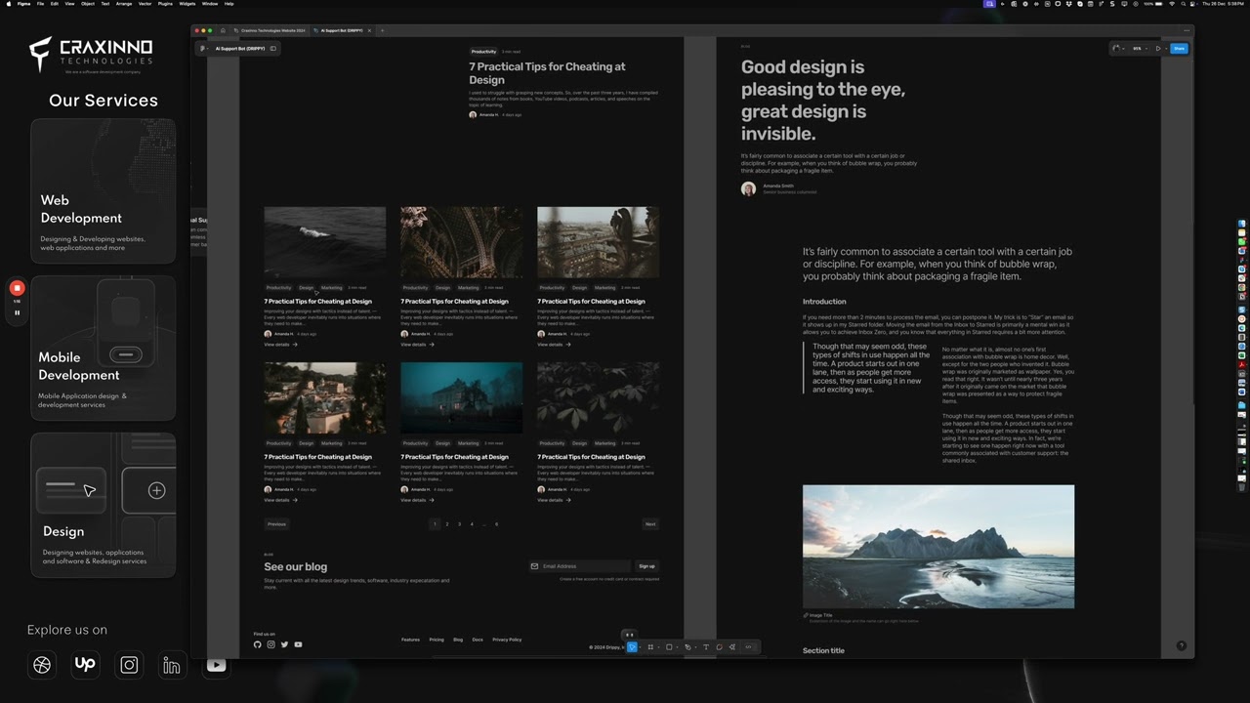Image resolution: width=1250 pixels, height=703 pixels.
Task: Click the Figma home icon
Action: (223, 30)
